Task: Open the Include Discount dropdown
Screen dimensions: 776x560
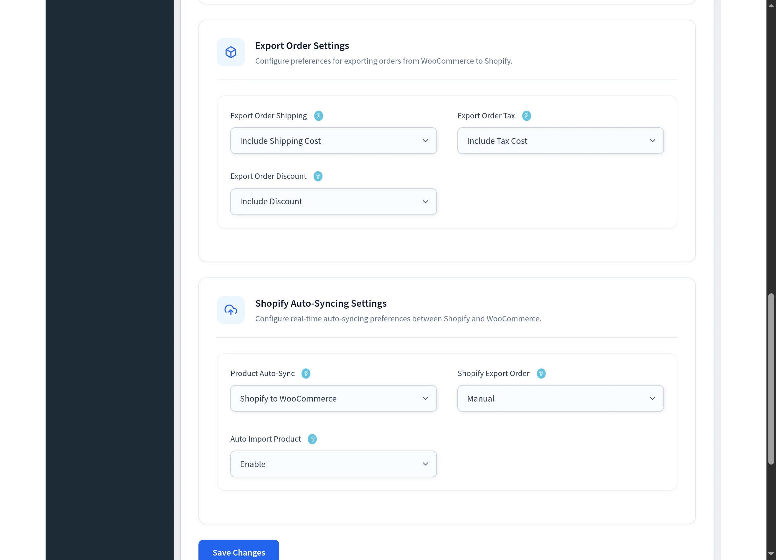Action: [x=333, y=202]
